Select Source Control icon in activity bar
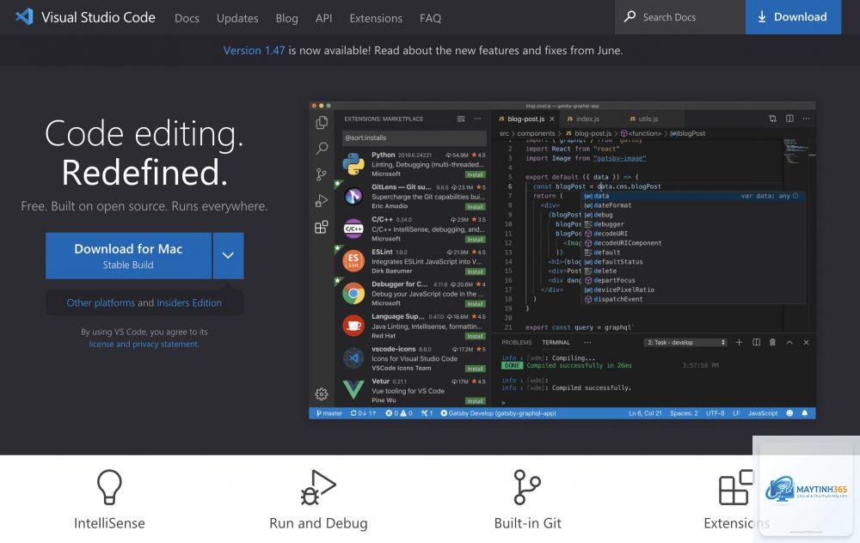 pos(322,174)
